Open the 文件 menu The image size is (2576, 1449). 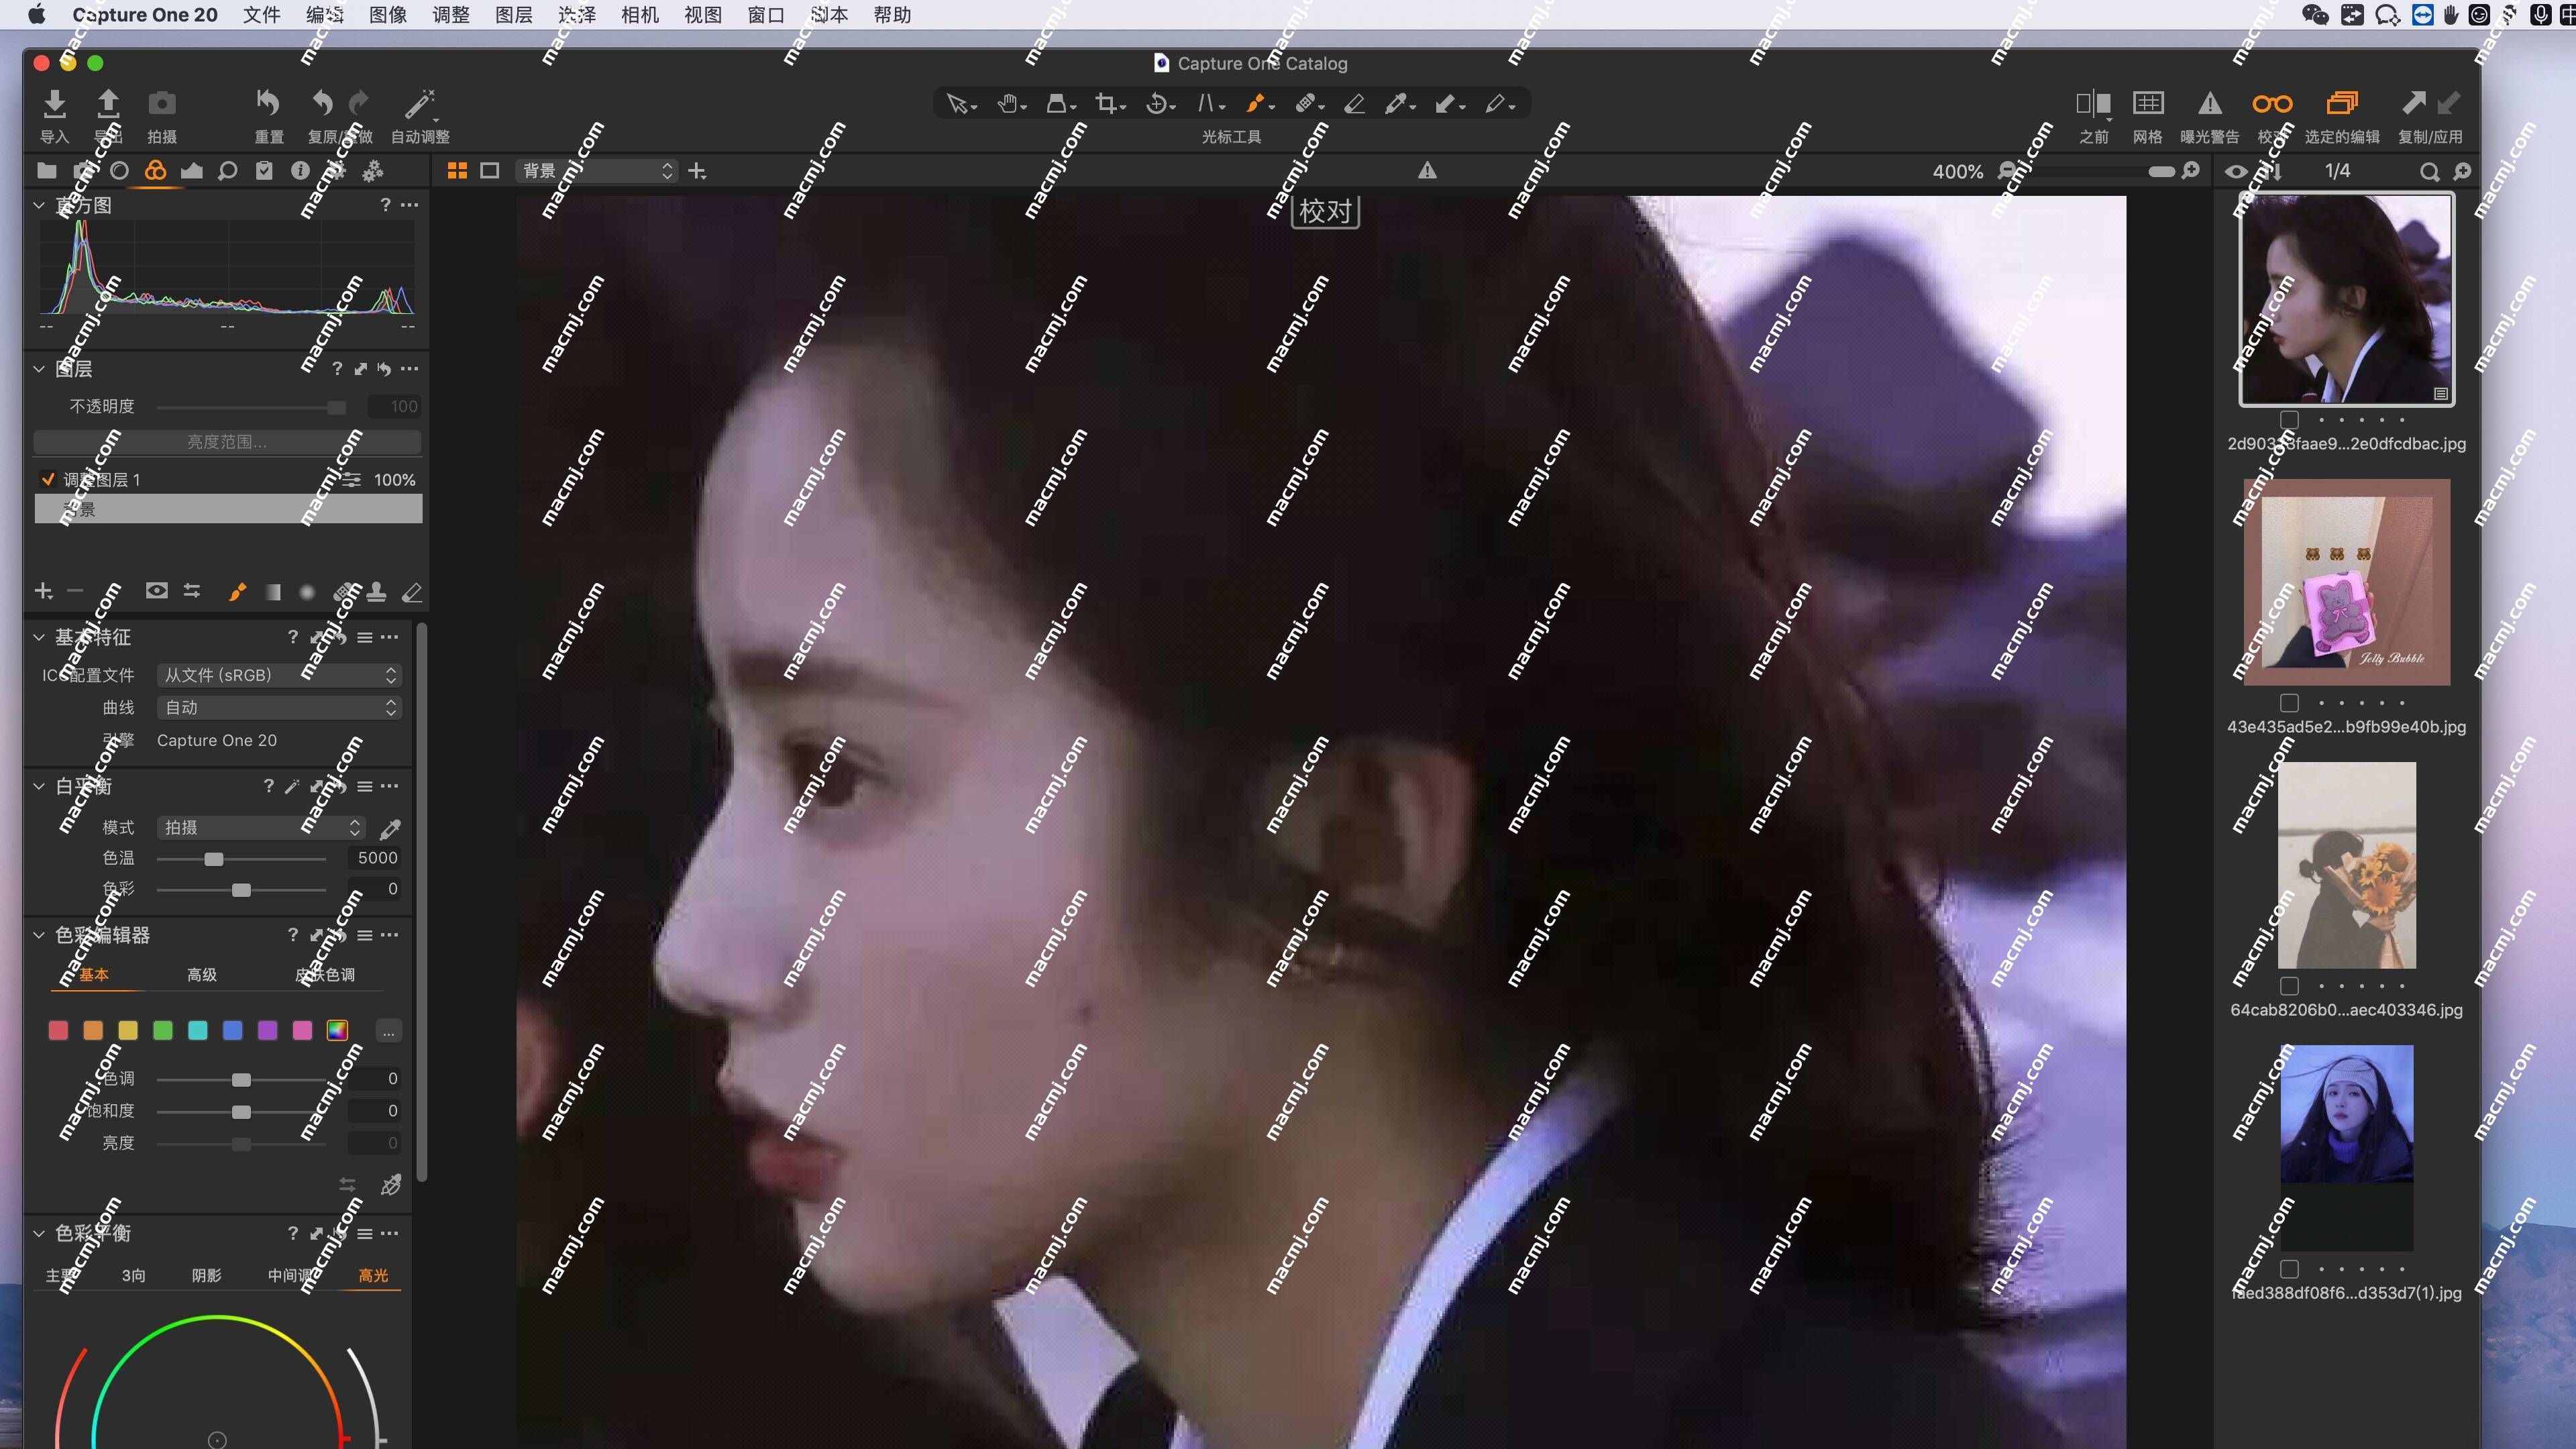(x=261, y=15)
